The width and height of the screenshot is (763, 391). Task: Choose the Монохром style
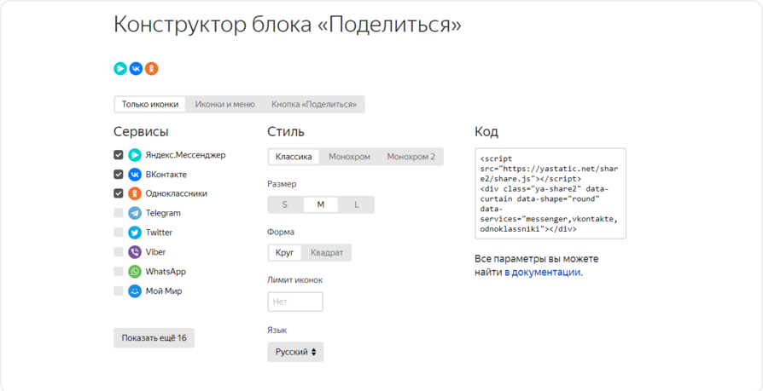(349, 157)
